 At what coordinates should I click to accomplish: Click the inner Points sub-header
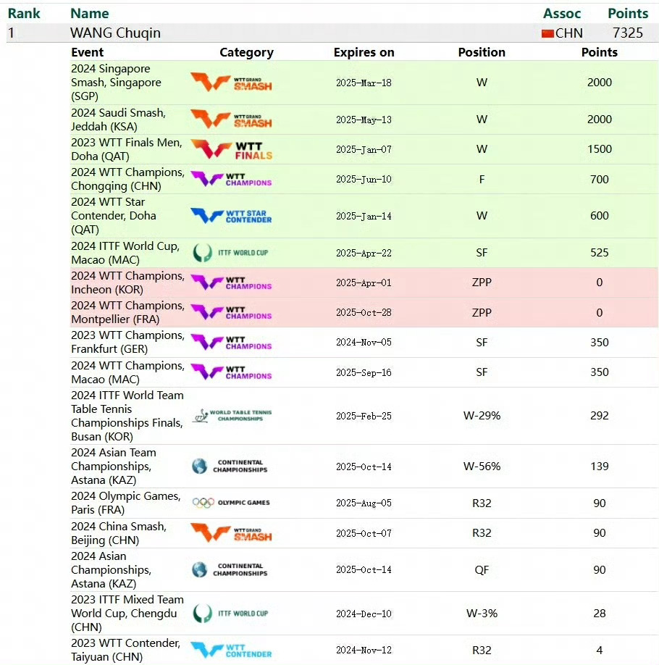tap(599, 52)
